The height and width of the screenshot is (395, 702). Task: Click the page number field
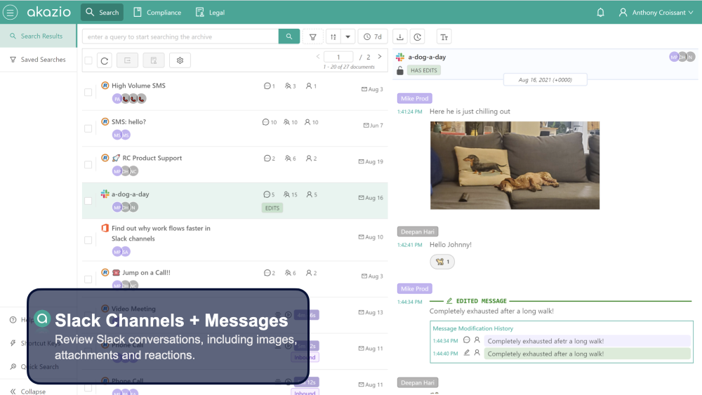[338, 57]
